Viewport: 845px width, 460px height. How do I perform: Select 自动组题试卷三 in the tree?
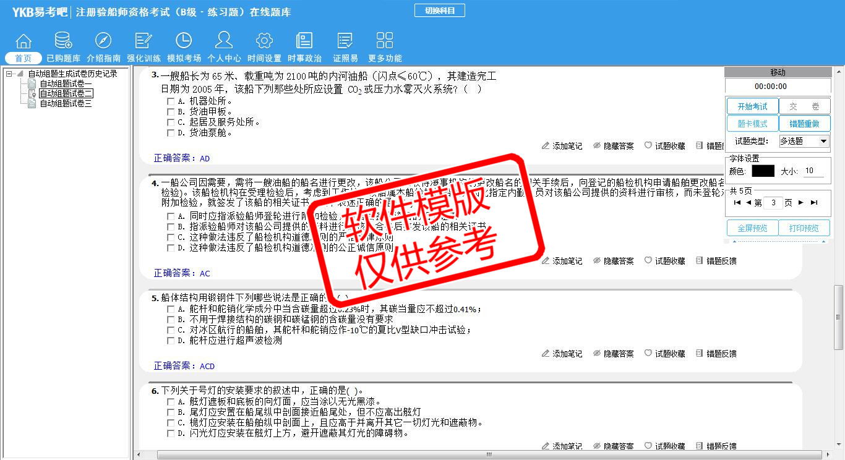tap(66, 104)
